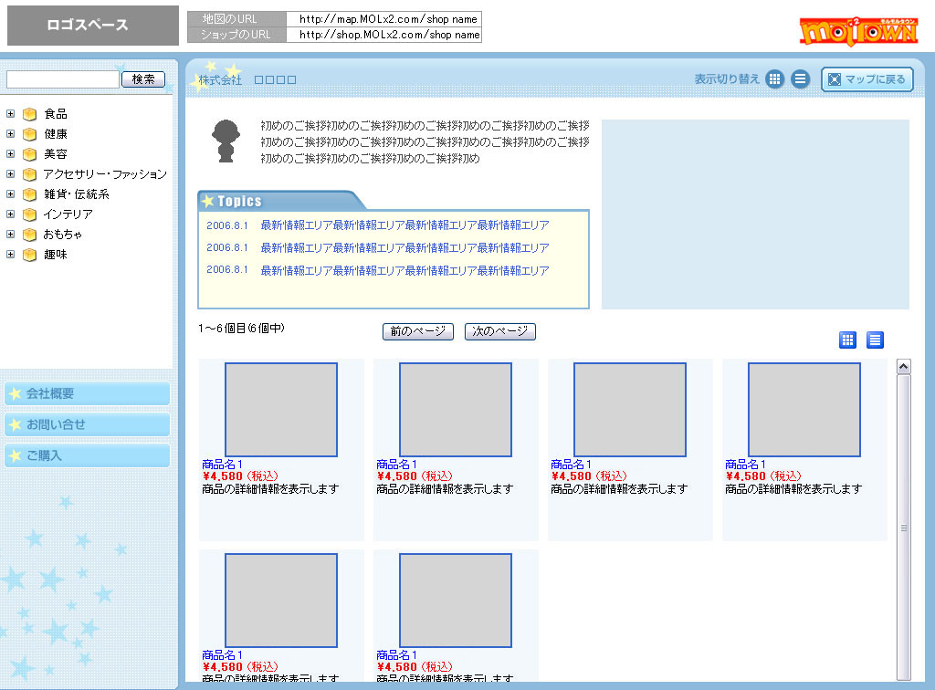Click the 趣味 box icon

point(29,255)
